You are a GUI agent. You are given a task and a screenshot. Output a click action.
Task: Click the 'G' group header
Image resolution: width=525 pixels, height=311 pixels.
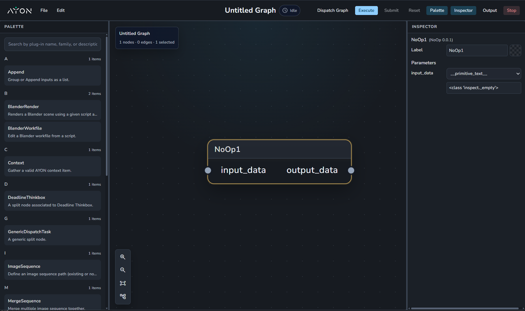[52, 218]
